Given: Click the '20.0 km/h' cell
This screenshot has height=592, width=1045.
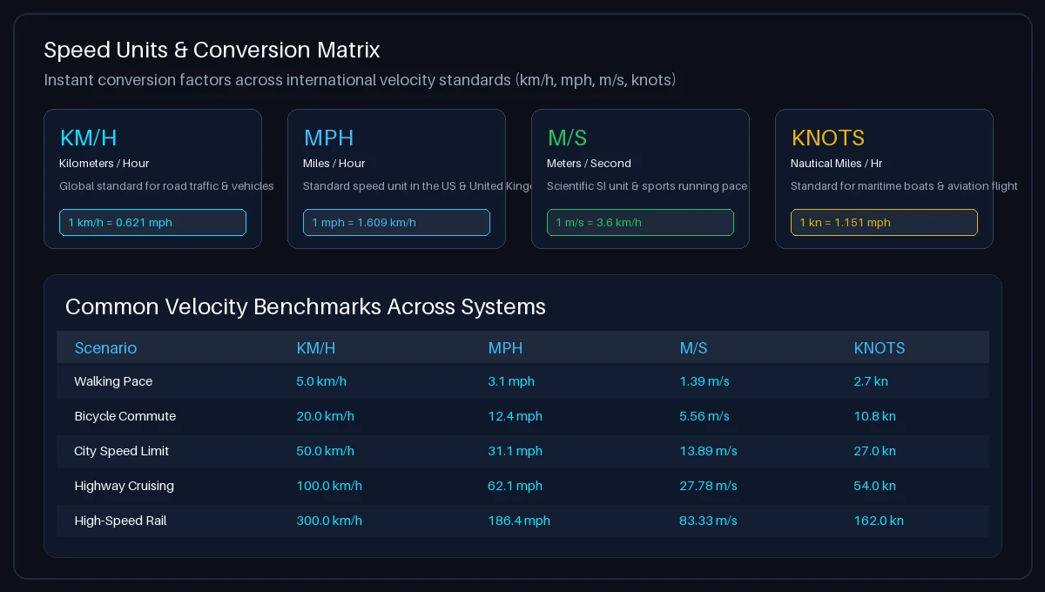Looking at the screenshot, I should tap(325, 416).
